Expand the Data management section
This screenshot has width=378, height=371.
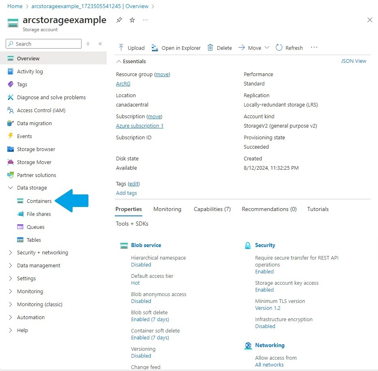[11, 266]
